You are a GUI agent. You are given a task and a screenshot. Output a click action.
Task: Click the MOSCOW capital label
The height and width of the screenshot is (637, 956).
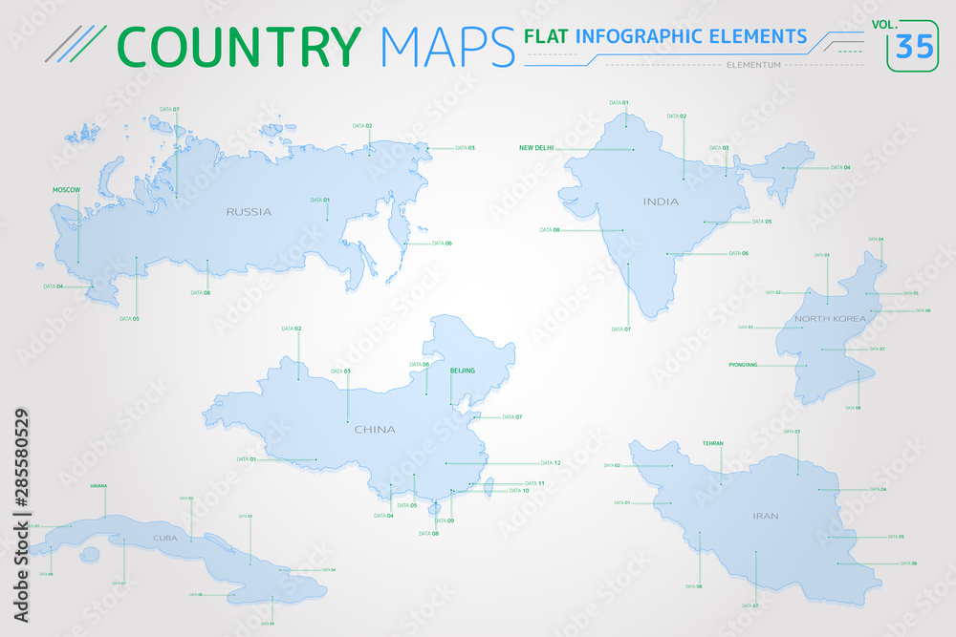click(67, 190)
